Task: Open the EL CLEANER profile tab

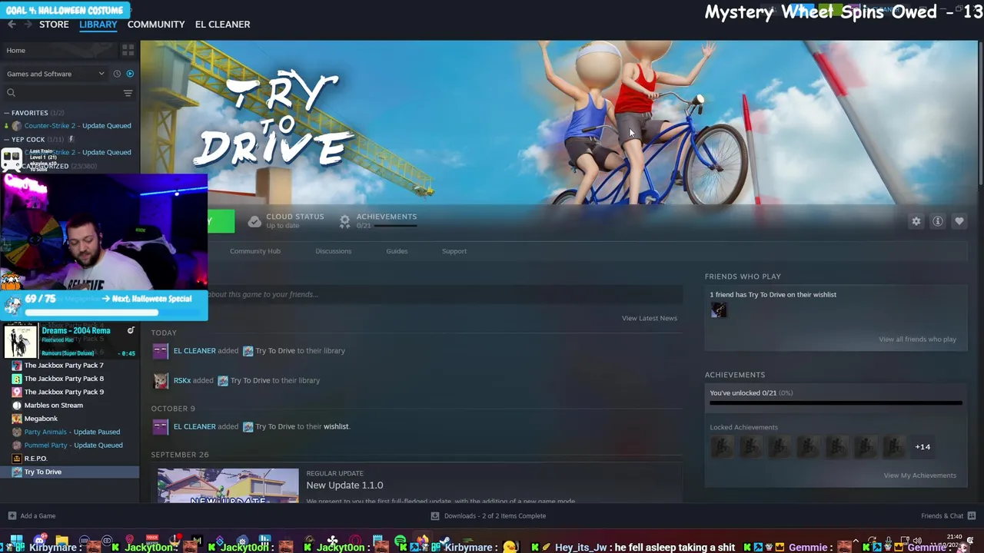Action: (x=222, y=25)
